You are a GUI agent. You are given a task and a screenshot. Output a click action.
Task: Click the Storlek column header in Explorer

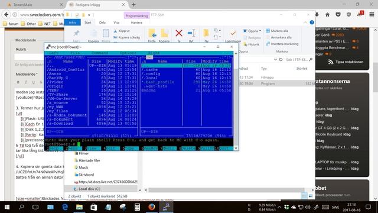click(x=302, y=69)
